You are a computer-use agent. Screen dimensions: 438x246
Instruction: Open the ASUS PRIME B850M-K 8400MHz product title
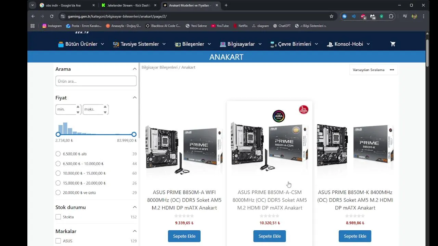(x=355, y=200)
